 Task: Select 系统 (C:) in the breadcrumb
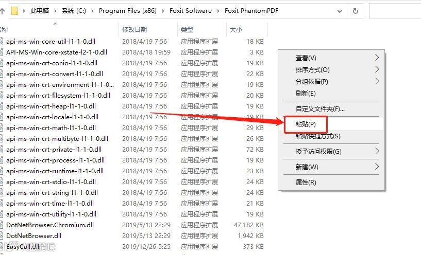pyautogui.click(x=74, y=11)
